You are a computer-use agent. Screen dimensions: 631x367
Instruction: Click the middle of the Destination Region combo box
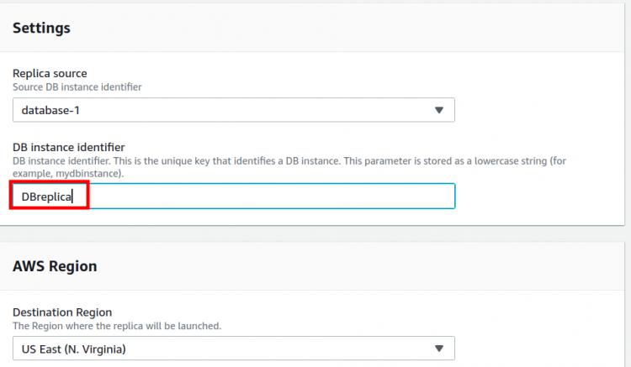233,348
